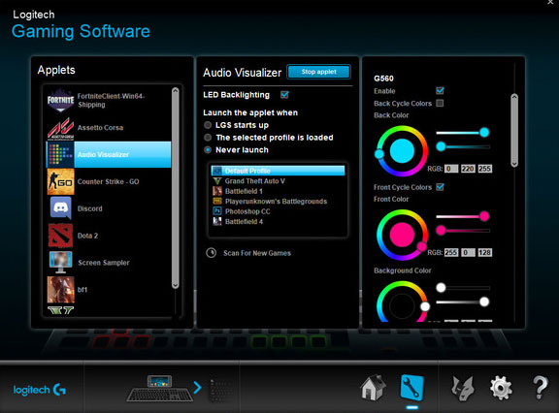Click the PUBG profile icon
This screenshot has width=559, height=413.
click(216, 201)
